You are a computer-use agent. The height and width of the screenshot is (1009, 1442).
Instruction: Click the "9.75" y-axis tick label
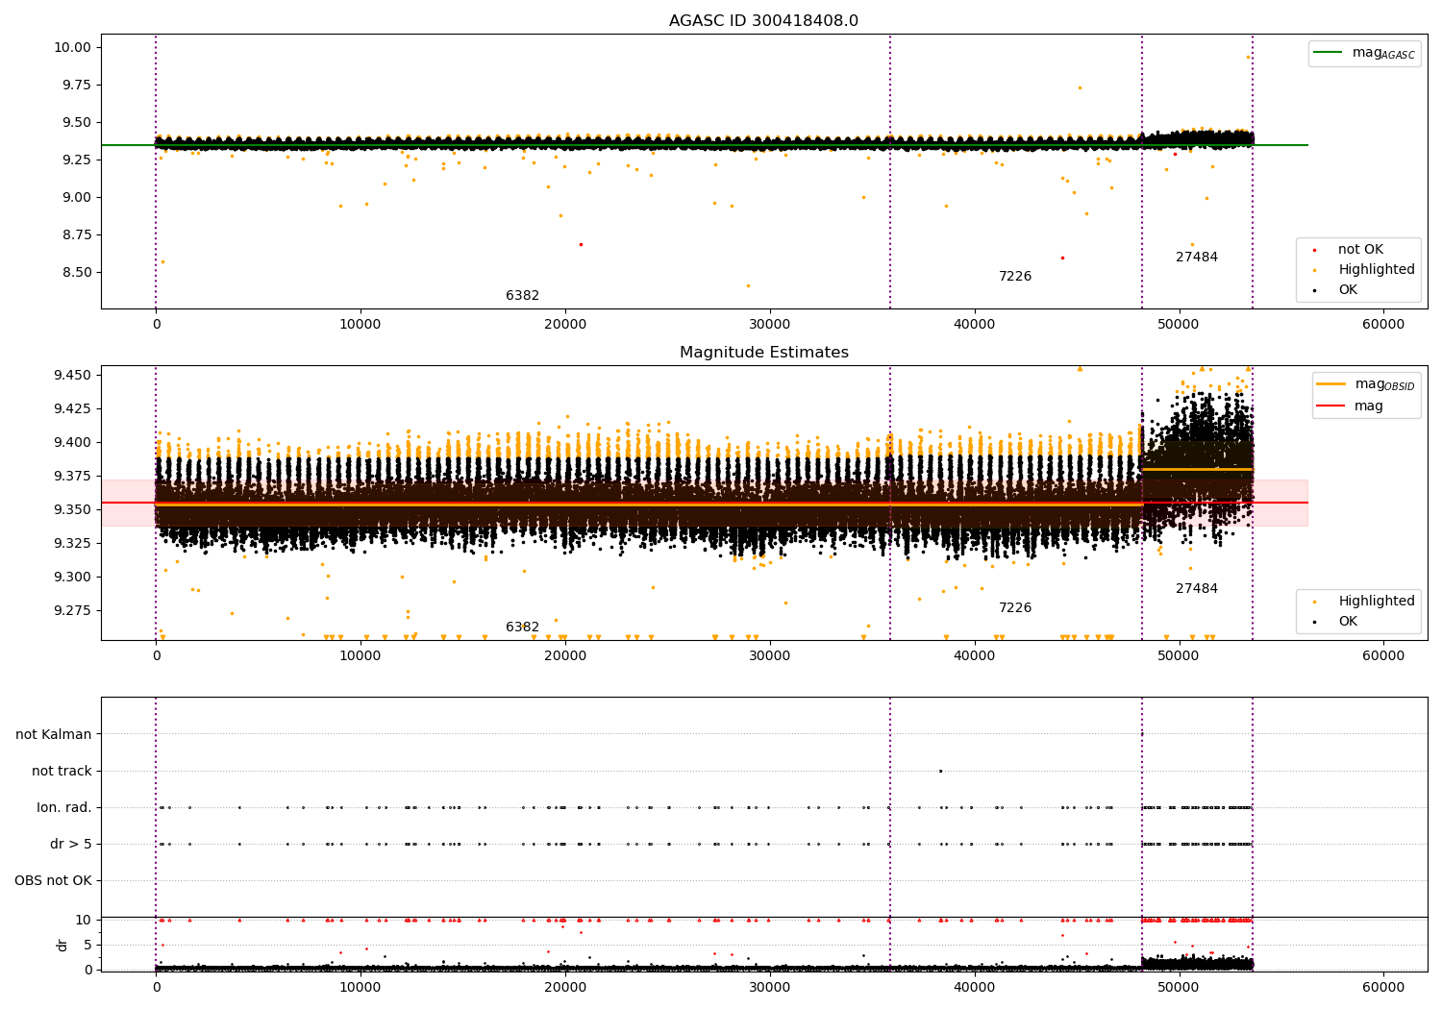tap(76, 86)
